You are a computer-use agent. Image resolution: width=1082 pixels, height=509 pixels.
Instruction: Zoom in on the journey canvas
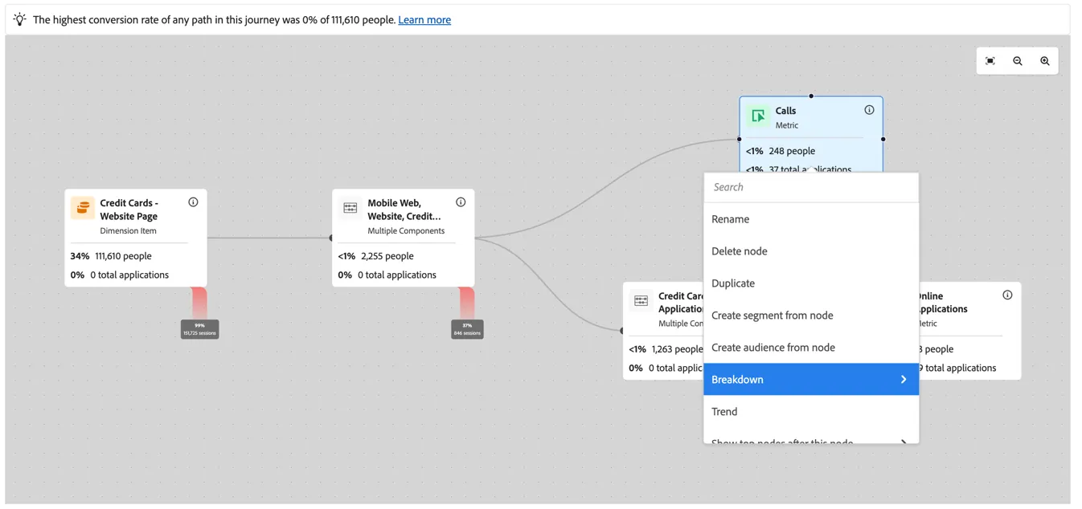pos(1045,61)
